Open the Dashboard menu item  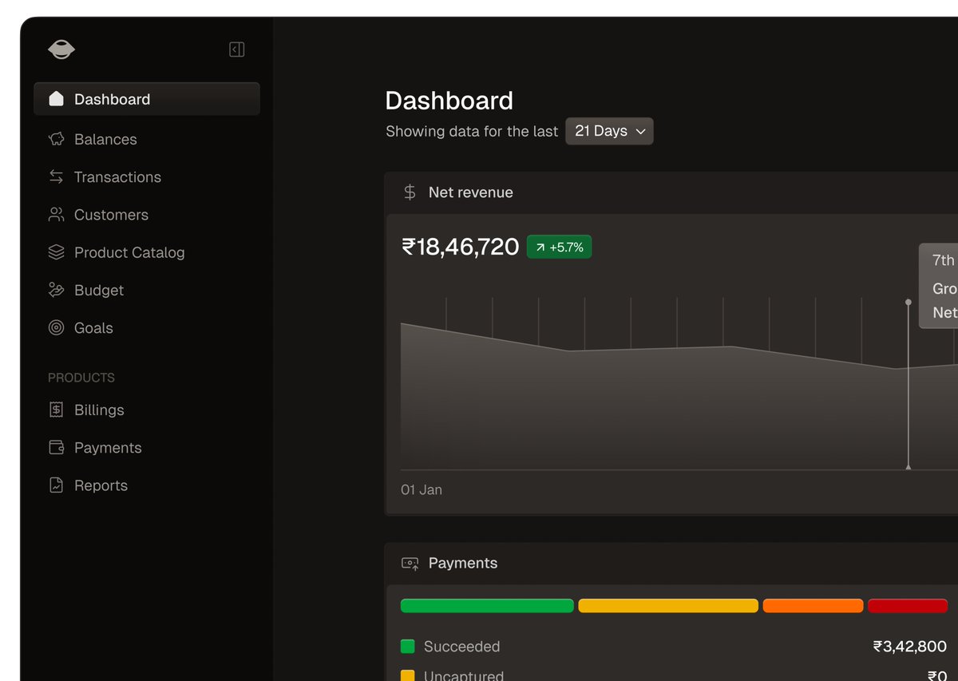[x=147, y=99]
